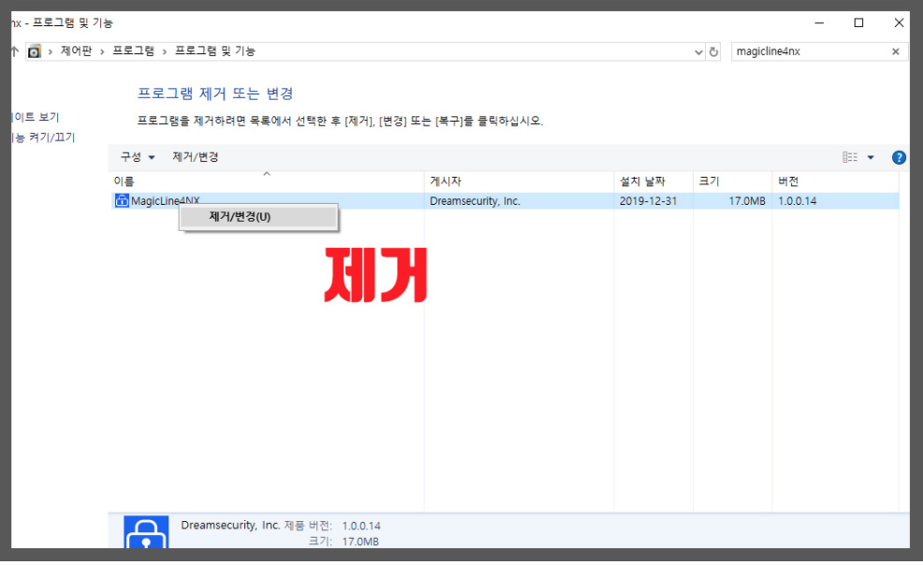Click the 프로그램 breadcrumb
The image size is (923, 565).
pyautogui.click(x=134, y=51)
